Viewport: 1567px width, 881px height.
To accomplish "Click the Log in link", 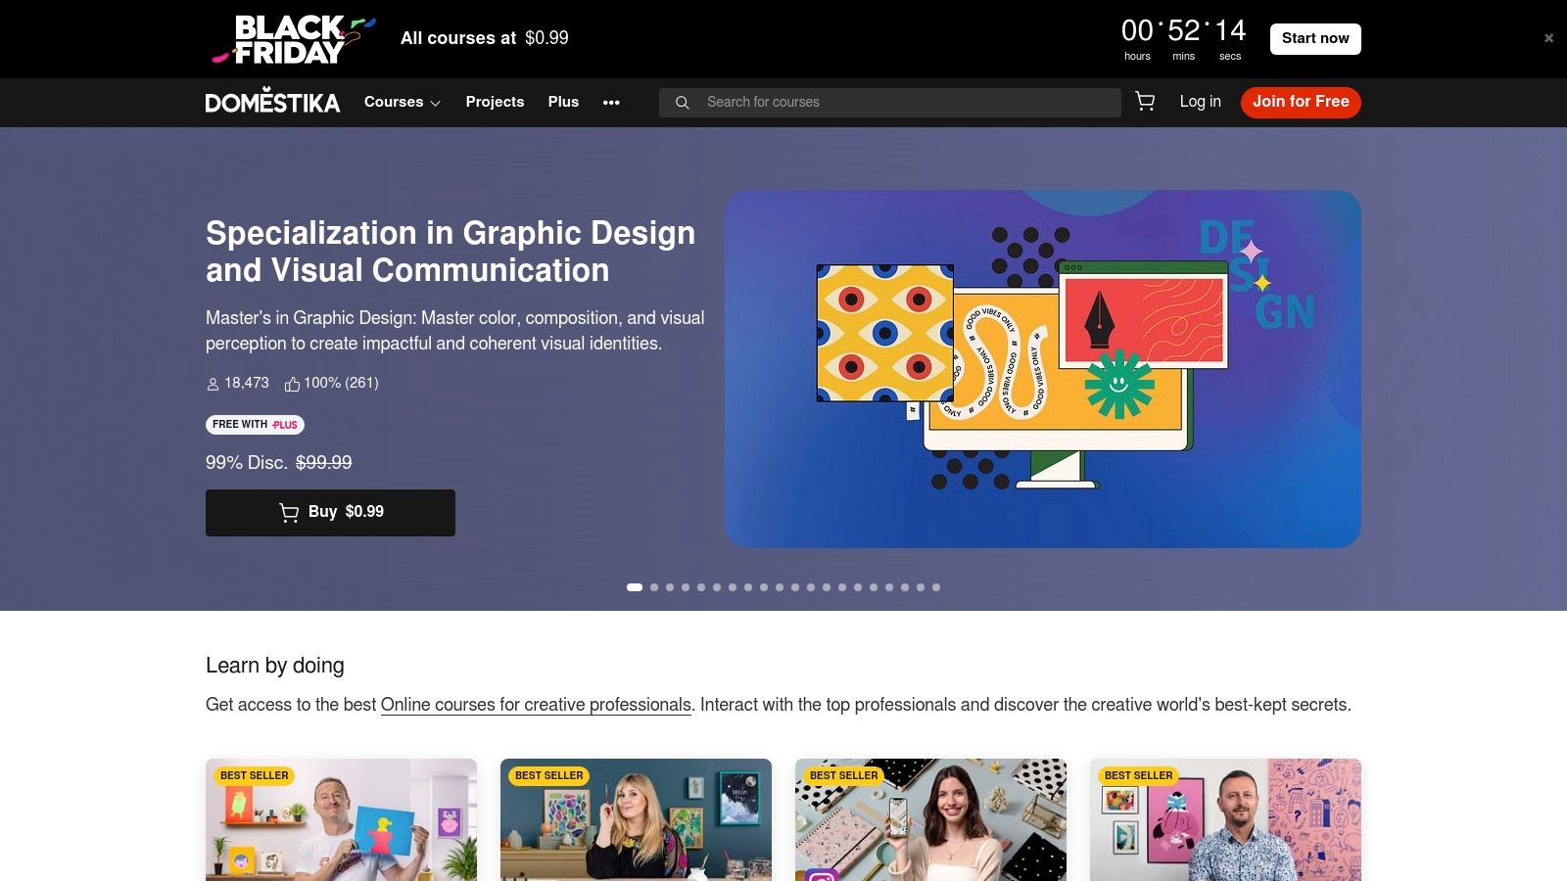I will point(1200,102).
